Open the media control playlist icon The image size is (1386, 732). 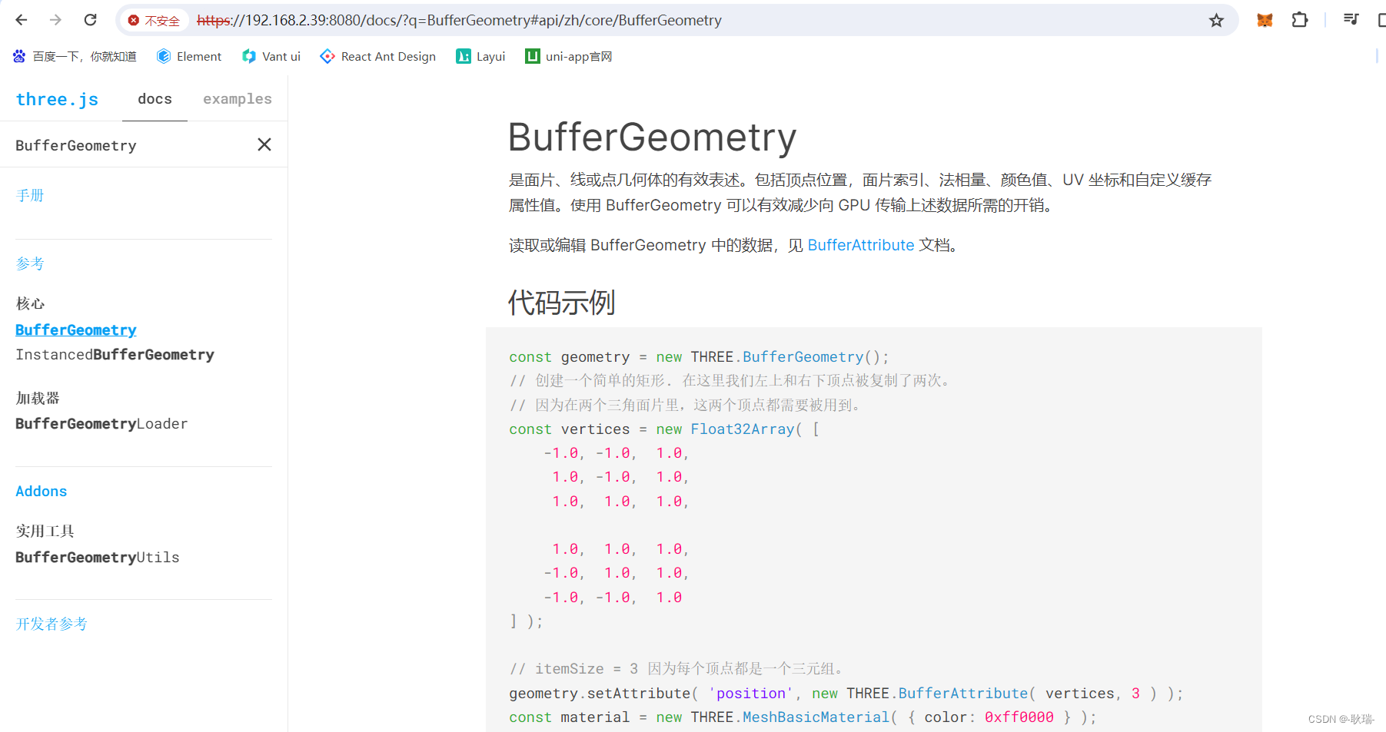tap(1351, 20)
